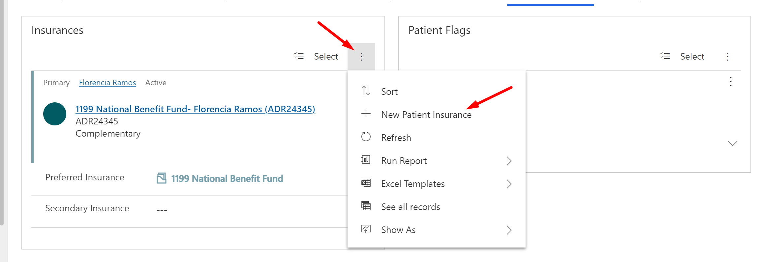Screen dimensions: 761x262
Task: Choose Refresh from the menu
Action: (436, 138)
